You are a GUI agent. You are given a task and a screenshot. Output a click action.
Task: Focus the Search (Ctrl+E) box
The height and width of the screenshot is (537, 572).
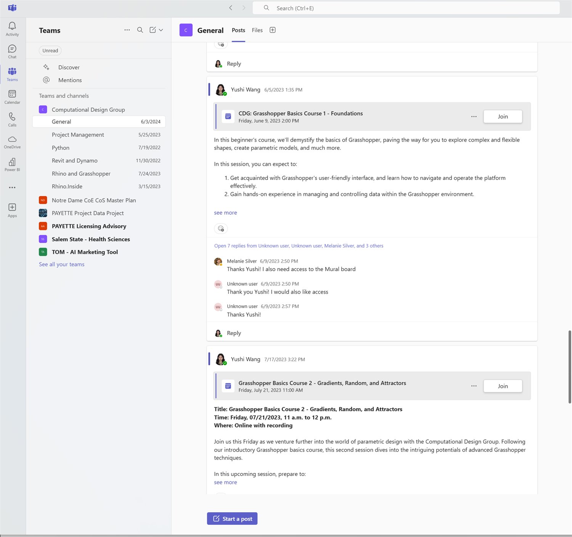[x=406, y=8]
